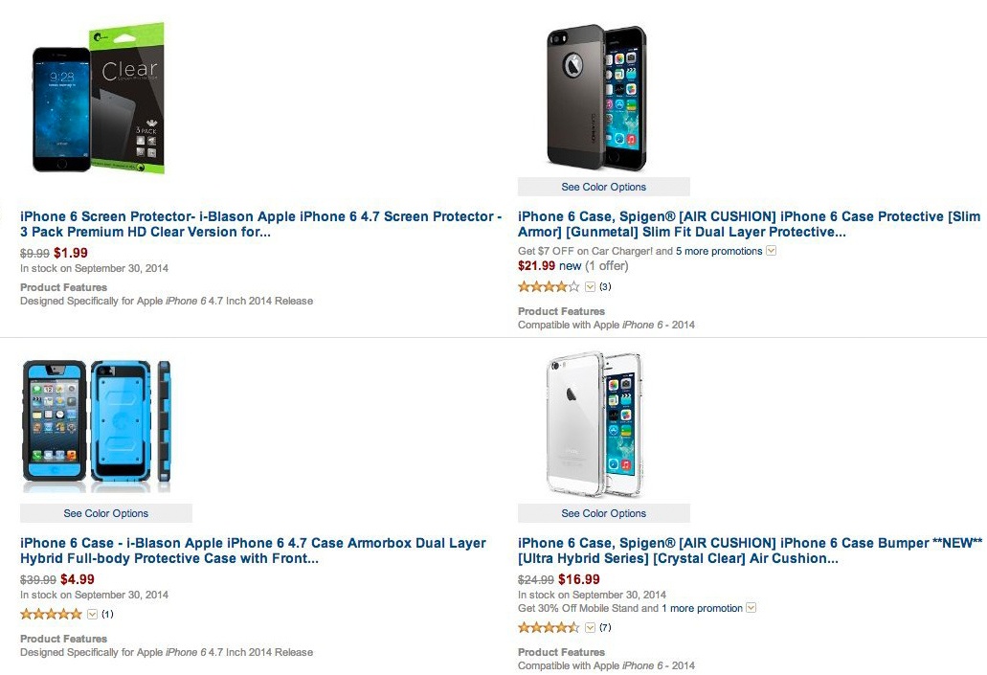View the (1) review for the Armorbox case

click(107, 614)
